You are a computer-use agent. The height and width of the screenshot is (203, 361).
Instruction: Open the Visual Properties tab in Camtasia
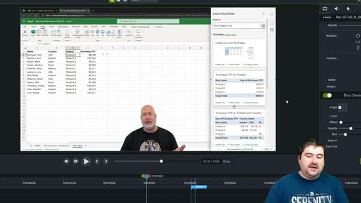coord(325,9)
